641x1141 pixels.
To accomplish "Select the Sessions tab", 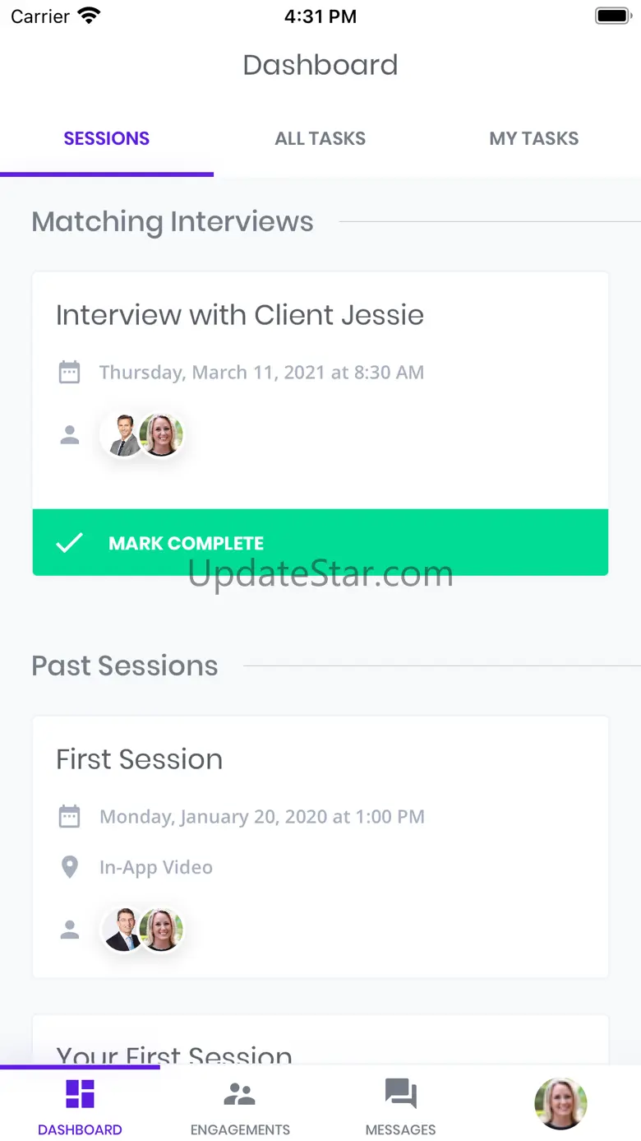I will (107, 138).
